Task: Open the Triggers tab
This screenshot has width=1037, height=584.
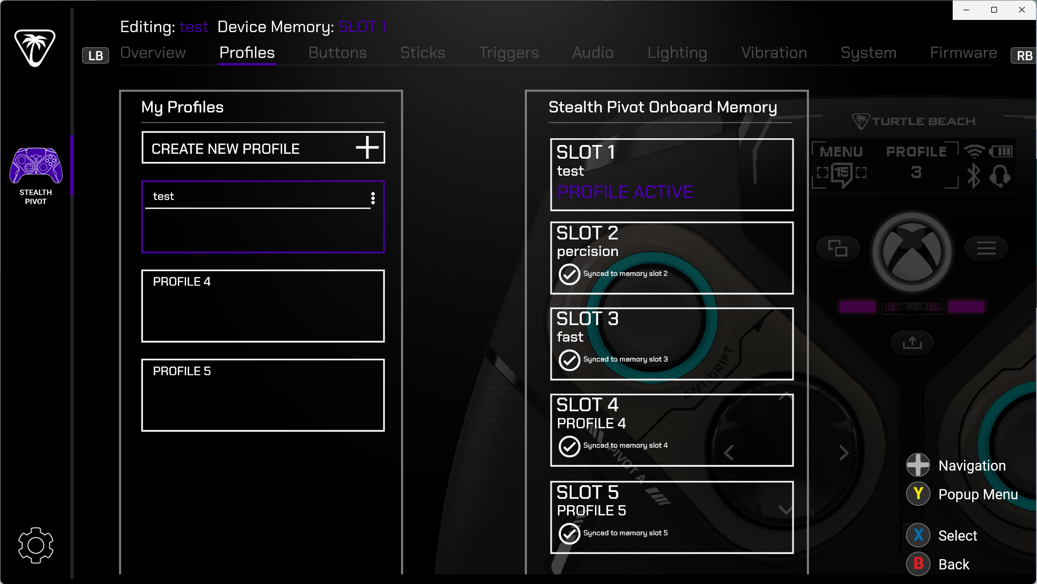Action: tap(509, 53)
